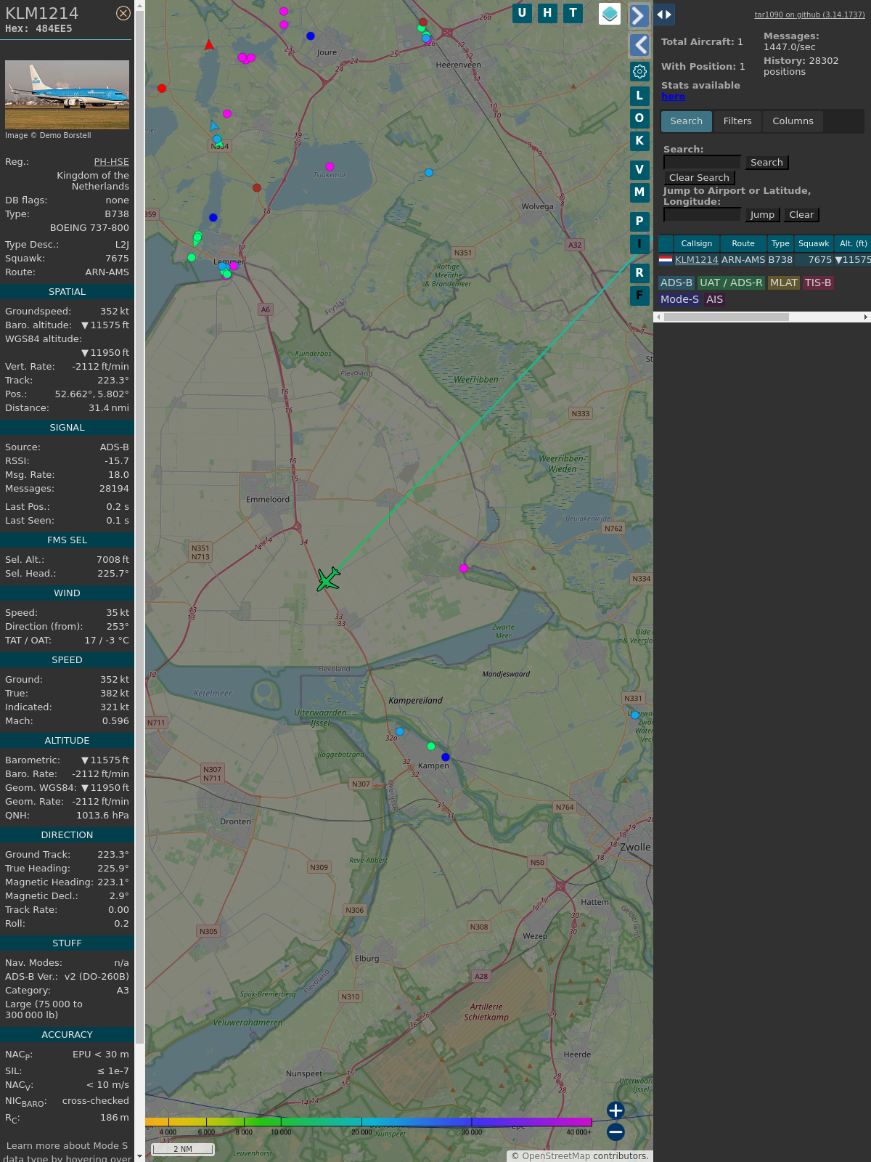This screenshot has width=871, height=1162.
Task: Click the magenta marker near Beulakerwijde
Action: (x=464, y=569)
